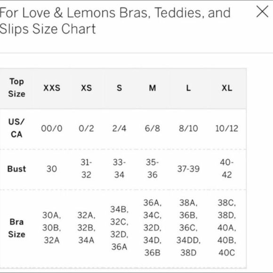Click the bra size cell containing 34DD
Viewport: 273px width, 273px height.
(188, 228)
